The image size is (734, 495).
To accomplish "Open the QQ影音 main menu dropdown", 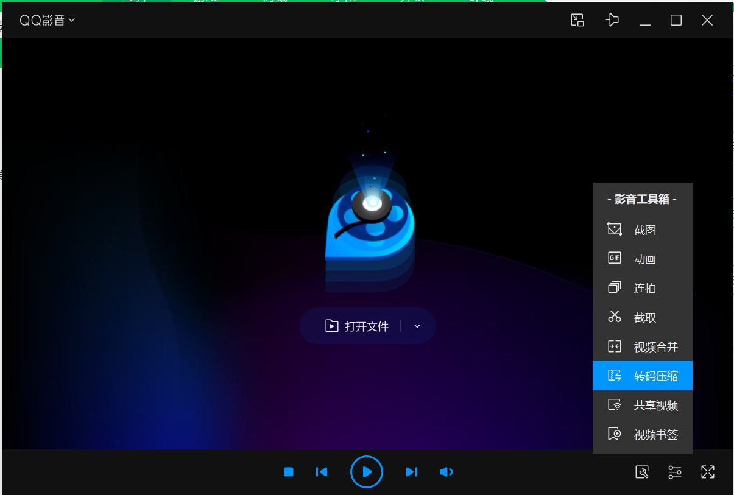I will tap(48, 21).
